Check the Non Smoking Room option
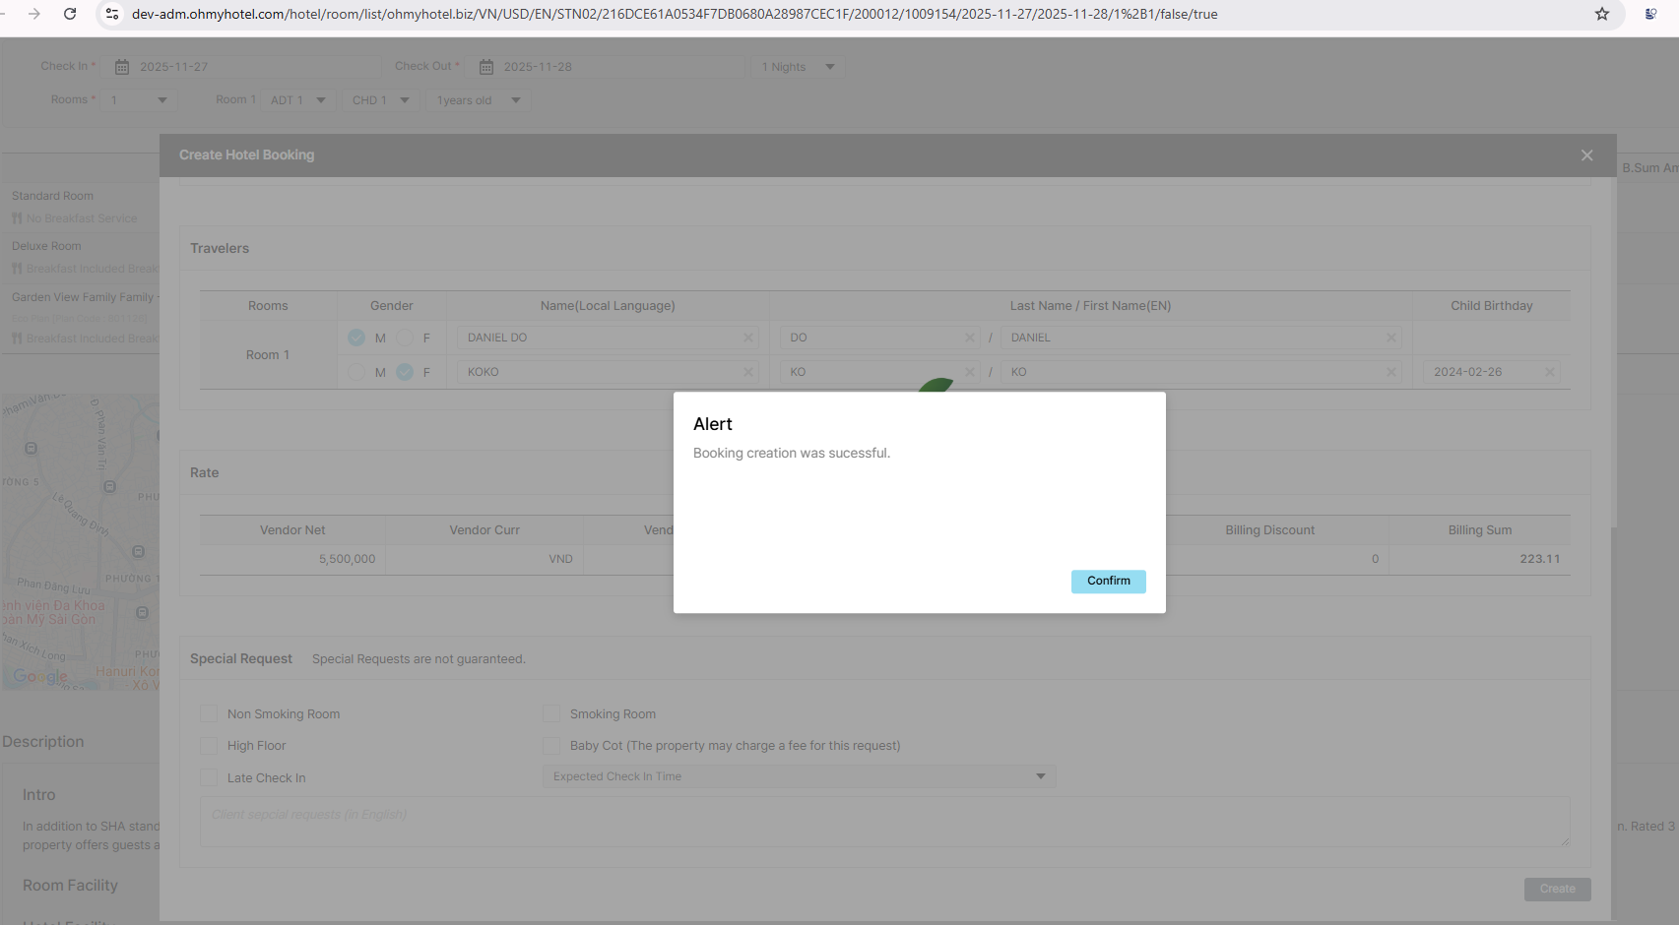Screen dimensions: 1679x925 (209, 713)
